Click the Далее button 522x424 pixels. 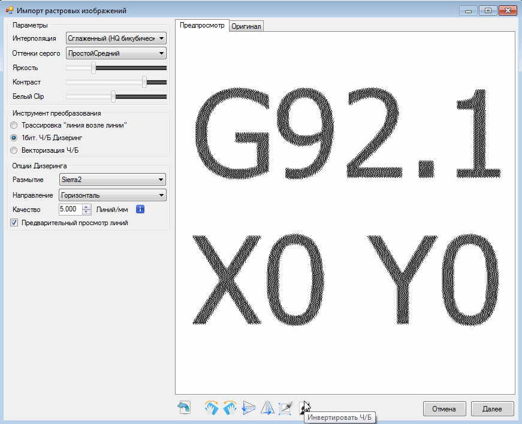point(491,409)
